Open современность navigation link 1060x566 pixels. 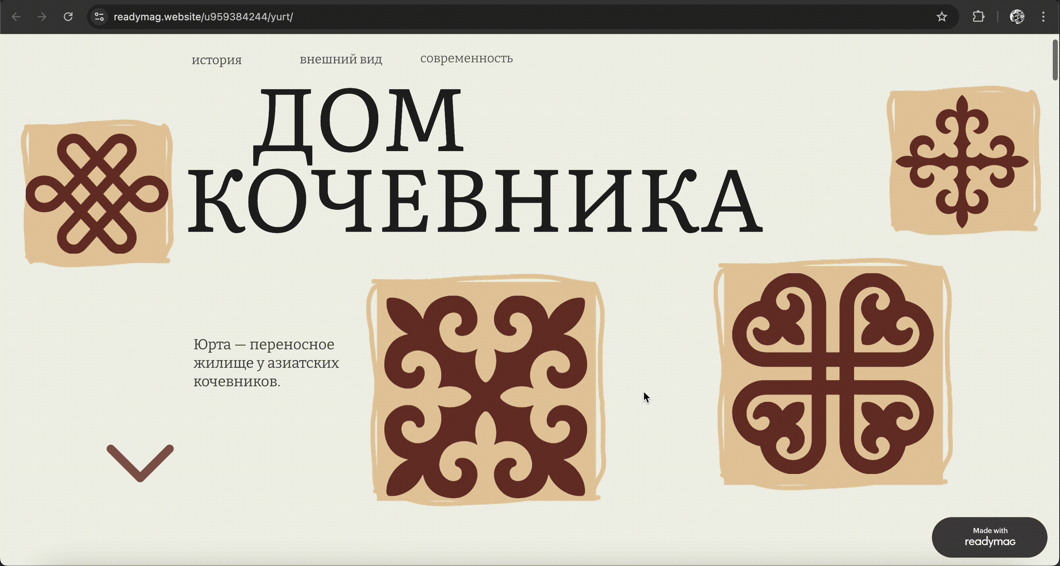point(466,58)
